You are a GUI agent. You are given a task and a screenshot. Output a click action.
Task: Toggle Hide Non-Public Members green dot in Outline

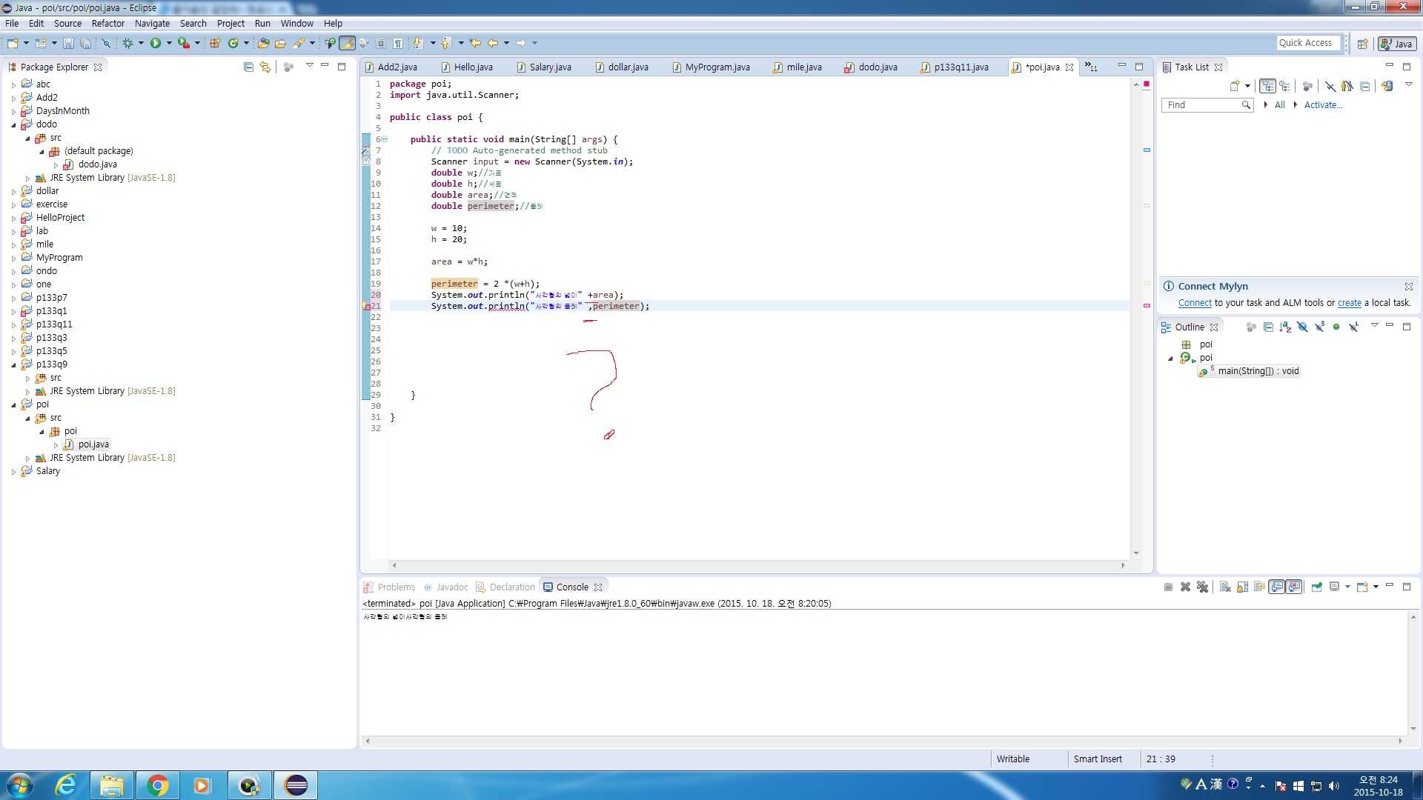pos(1336,327)
